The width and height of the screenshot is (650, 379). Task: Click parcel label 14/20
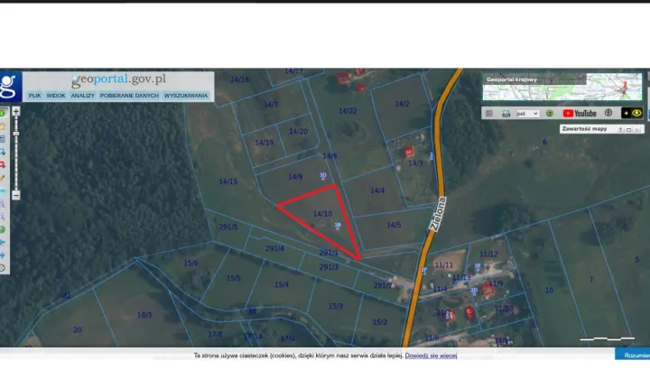tap(298, 132)
